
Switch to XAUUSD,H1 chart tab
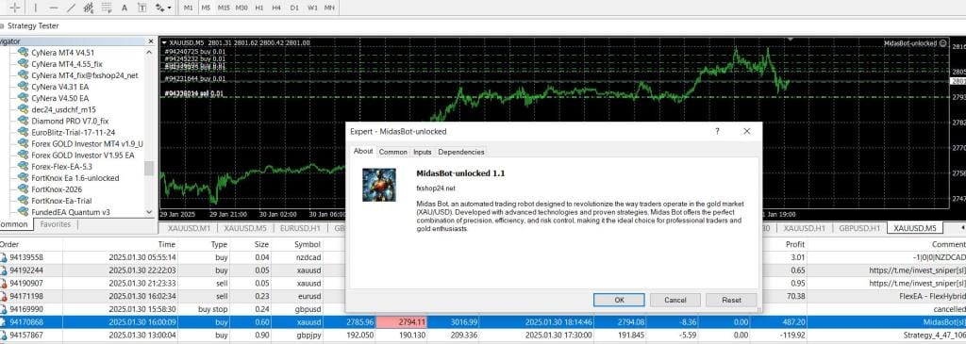804,228
